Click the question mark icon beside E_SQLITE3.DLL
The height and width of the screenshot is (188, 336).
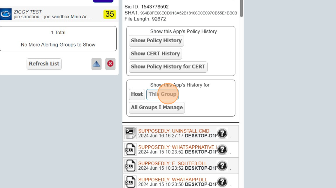222,165
